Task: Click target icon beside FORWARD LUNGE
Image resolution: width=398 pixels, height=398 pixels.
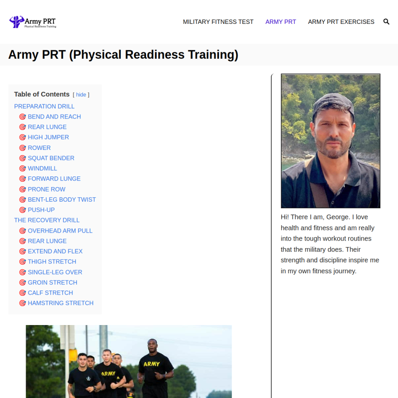Action: pos(23,179)
